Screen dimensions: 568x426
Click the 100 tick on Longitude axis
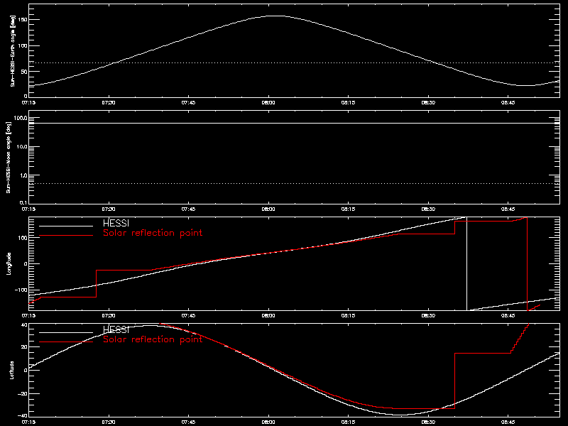coord(23,238)
